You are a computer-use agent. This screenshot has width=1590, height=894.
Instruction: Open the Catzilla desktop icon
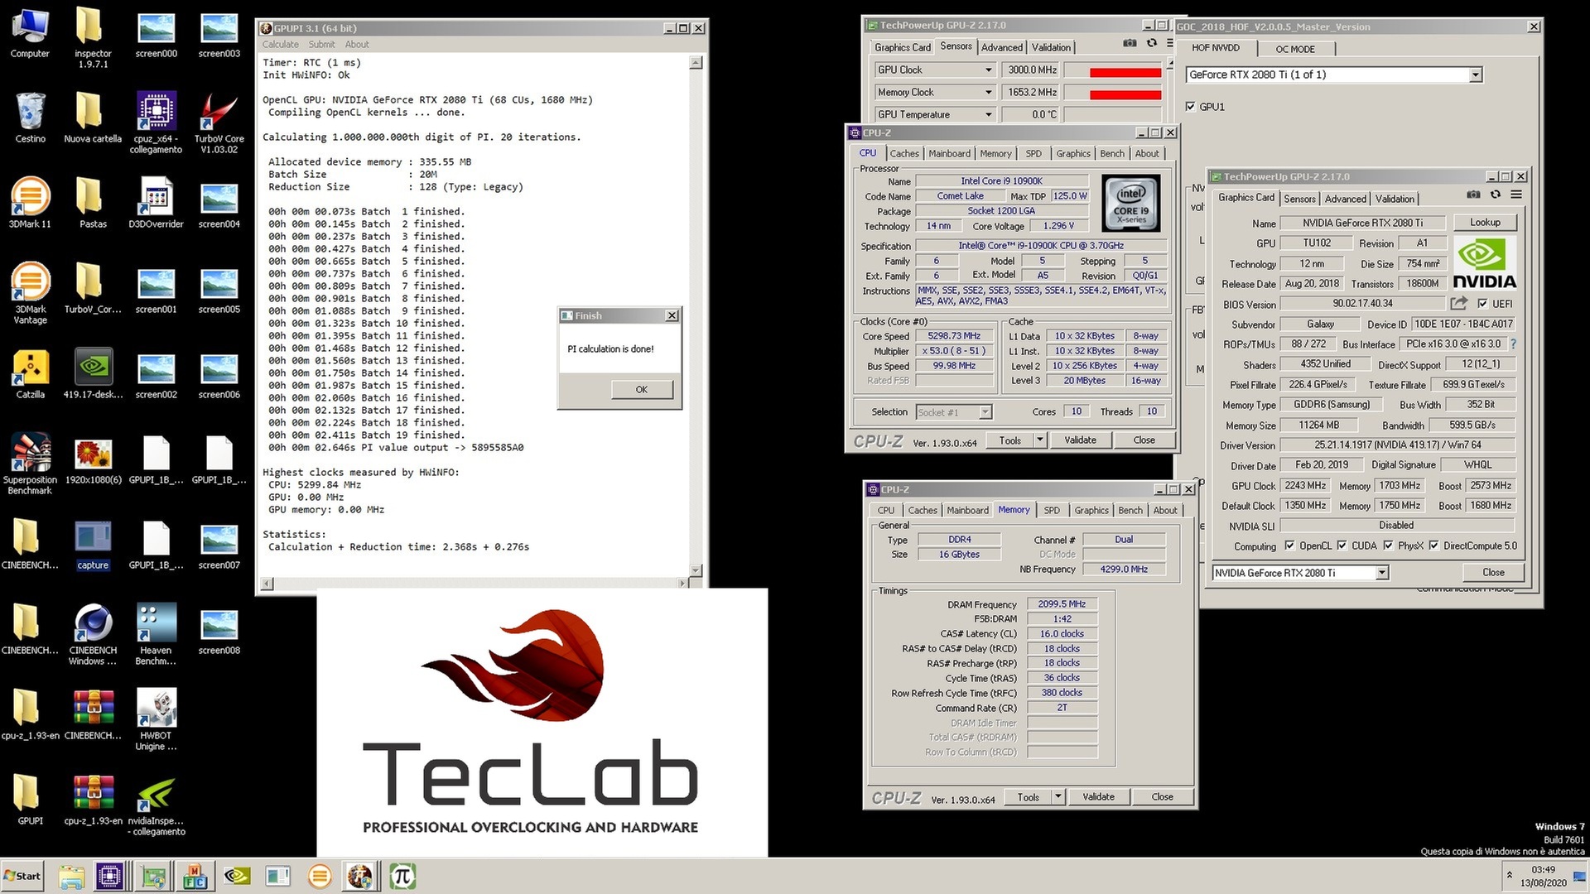30,374
